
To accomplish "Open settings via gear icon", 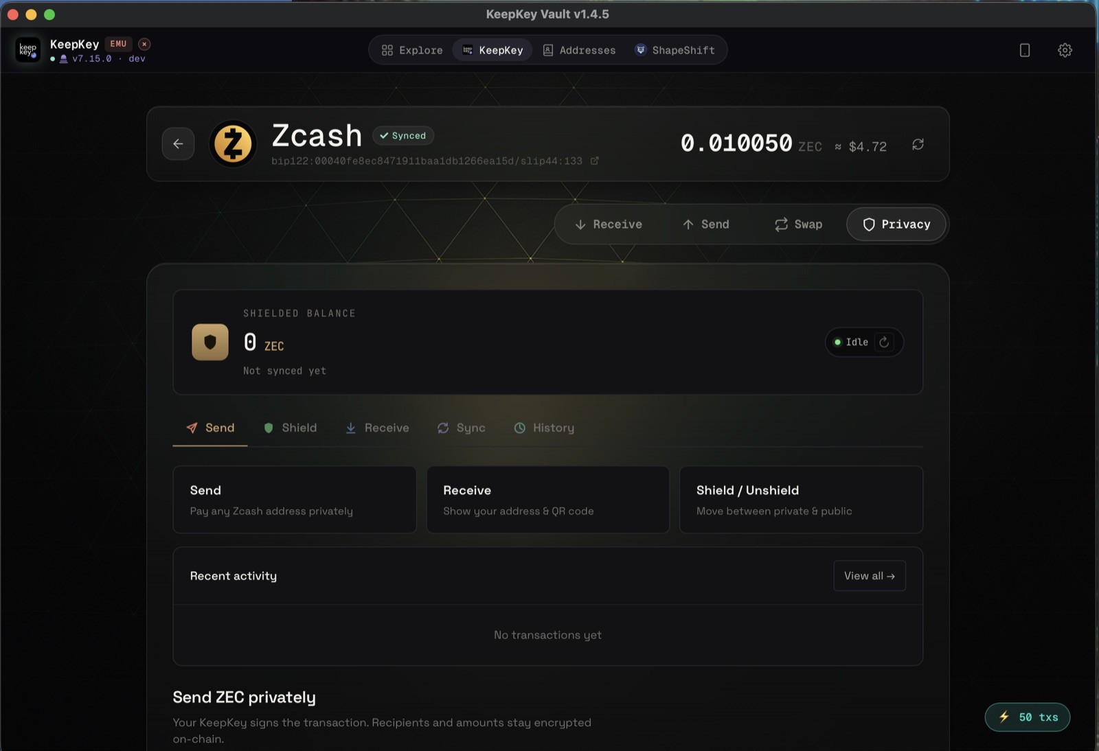I will tap(1065, 50).
